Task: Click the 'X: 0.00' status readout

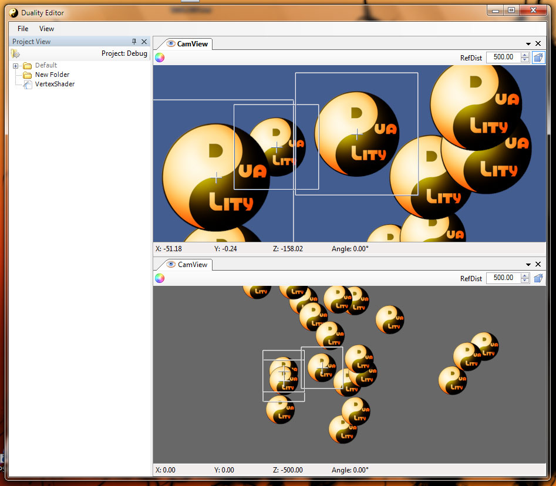Action: pos(166,470)
